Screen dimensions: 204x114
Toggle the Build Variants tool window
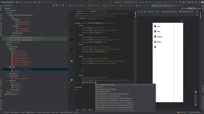point(1,104)
